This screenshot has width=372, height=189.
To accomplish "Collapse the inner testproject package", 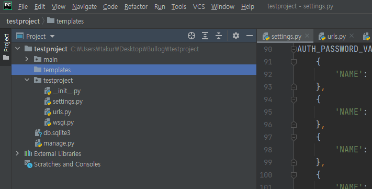I will click(27, 80).
